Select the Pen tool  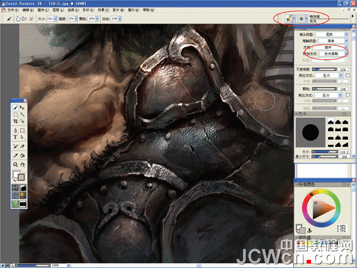(15, 131)
